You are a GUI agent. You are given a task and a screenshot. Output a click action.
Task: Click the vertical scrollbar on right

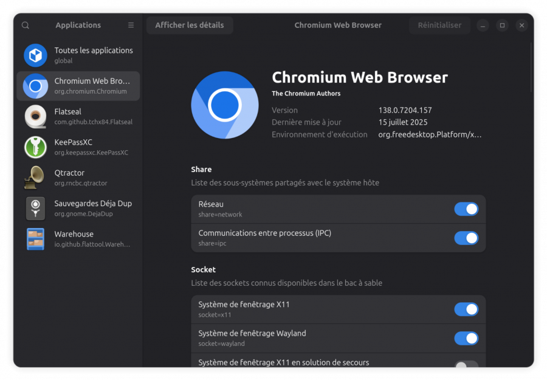(x=532, y=67)
